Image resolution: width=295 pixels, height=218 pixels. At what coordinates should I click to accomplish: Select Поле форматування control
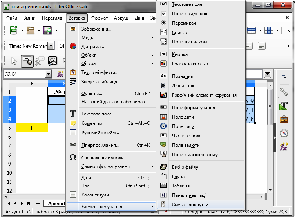(201, 108)
